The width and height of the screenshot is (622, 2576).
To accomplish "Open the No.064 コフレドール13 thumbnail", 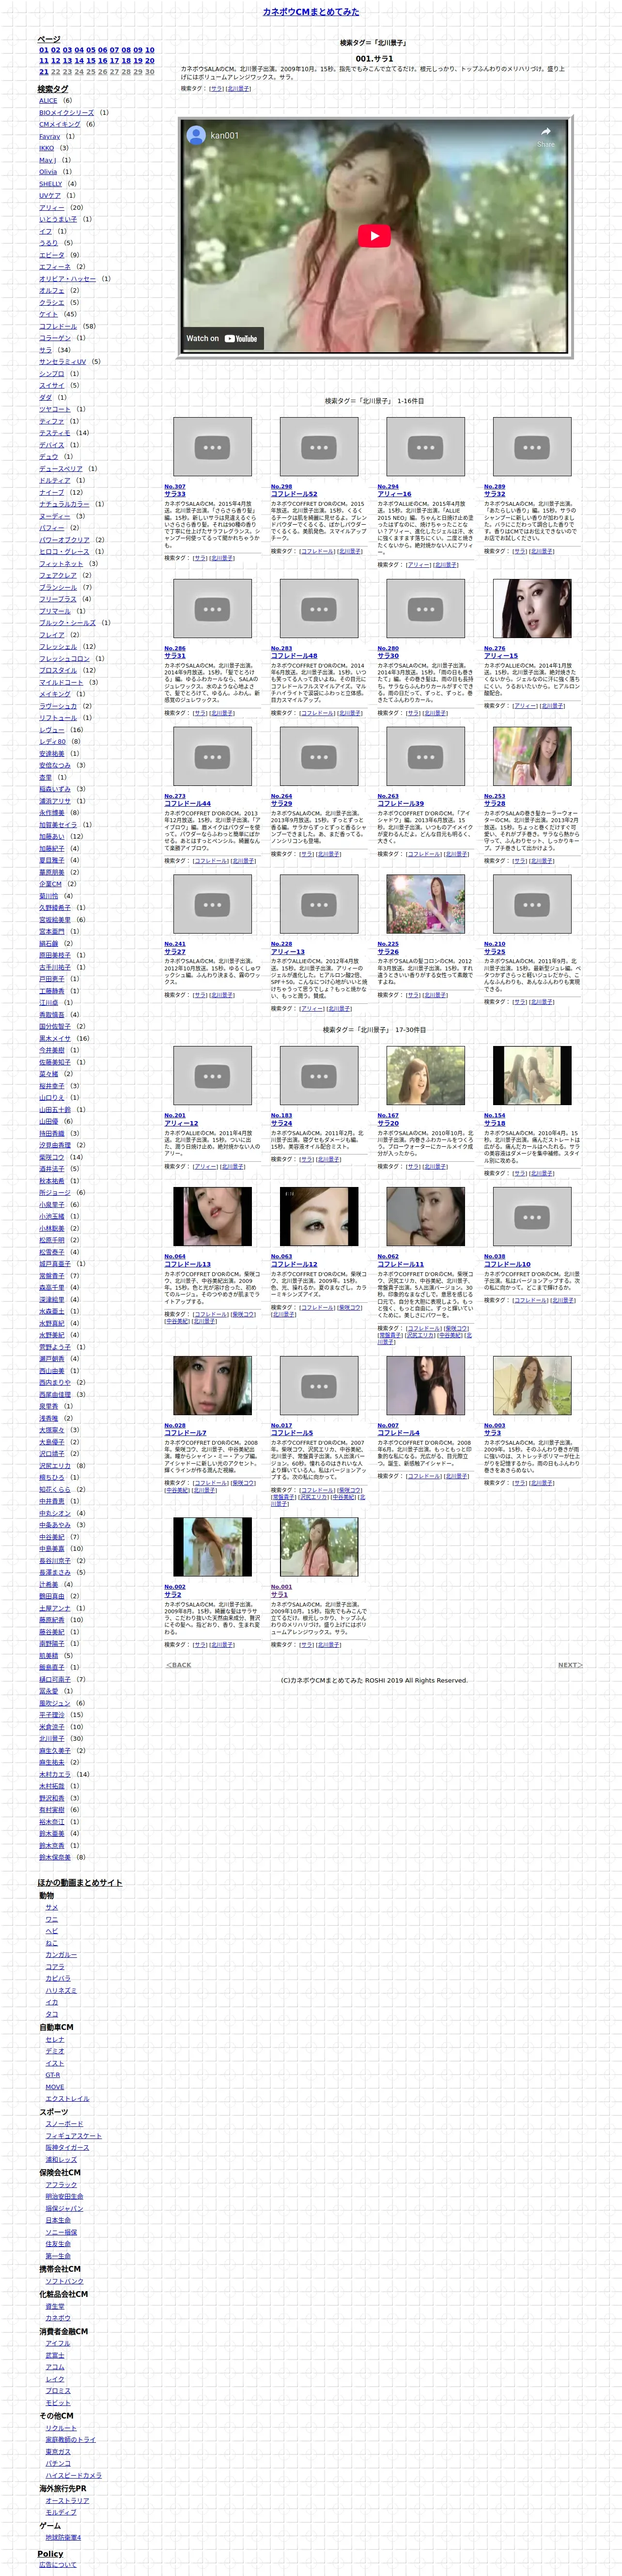I will tap(212, 1217).
